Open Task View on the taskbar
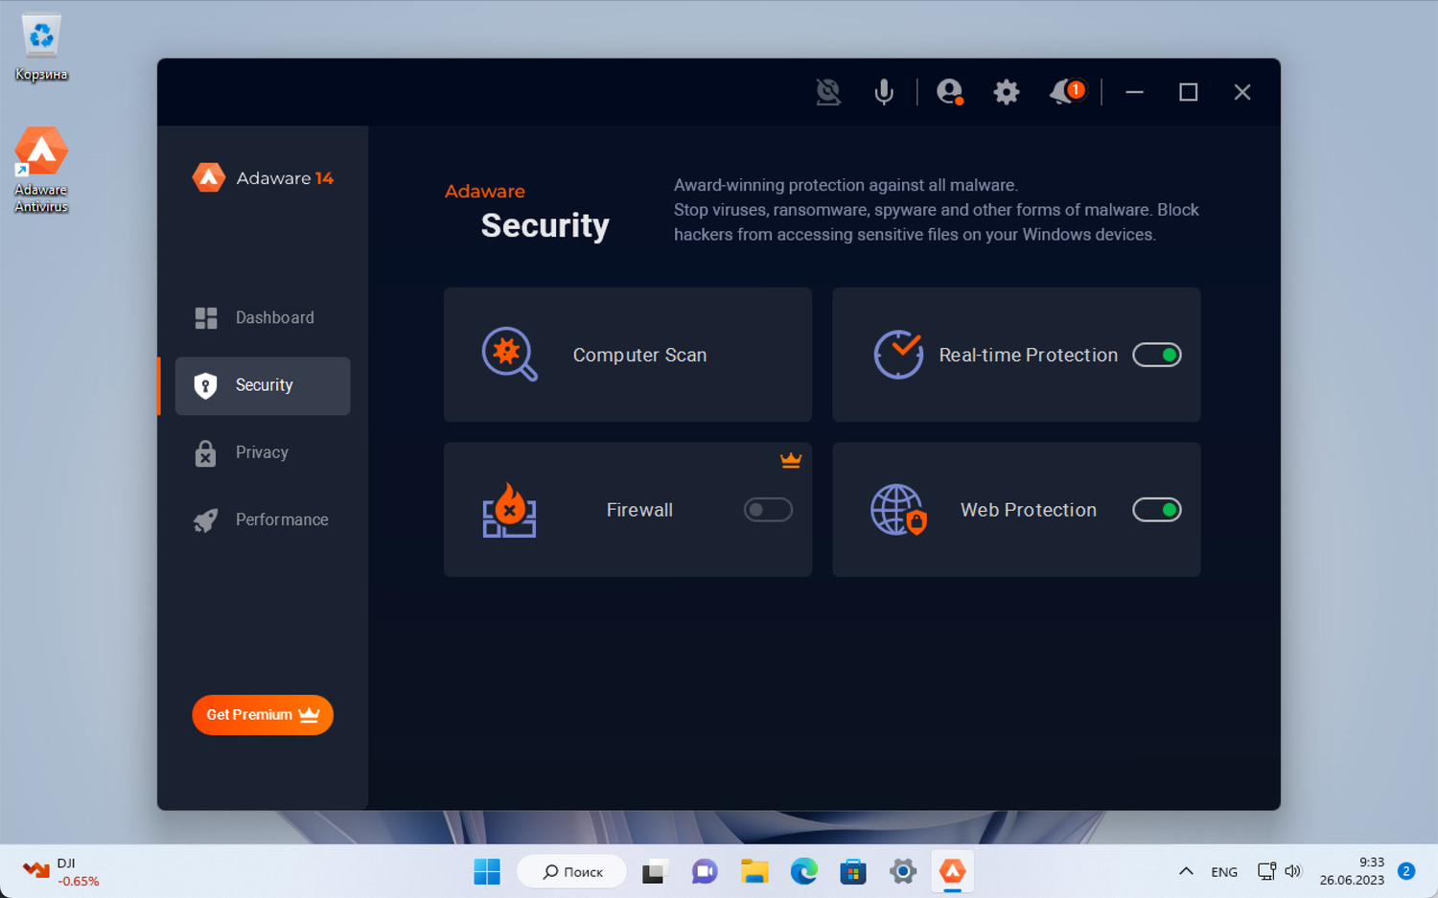The image size is (1438, 898). 654,871
